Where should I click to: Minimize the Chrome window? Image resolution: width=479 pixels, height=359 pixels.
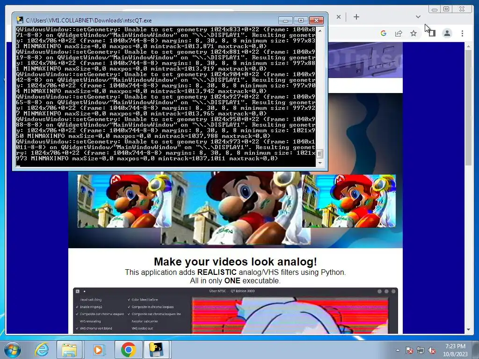tap(435, 9)
